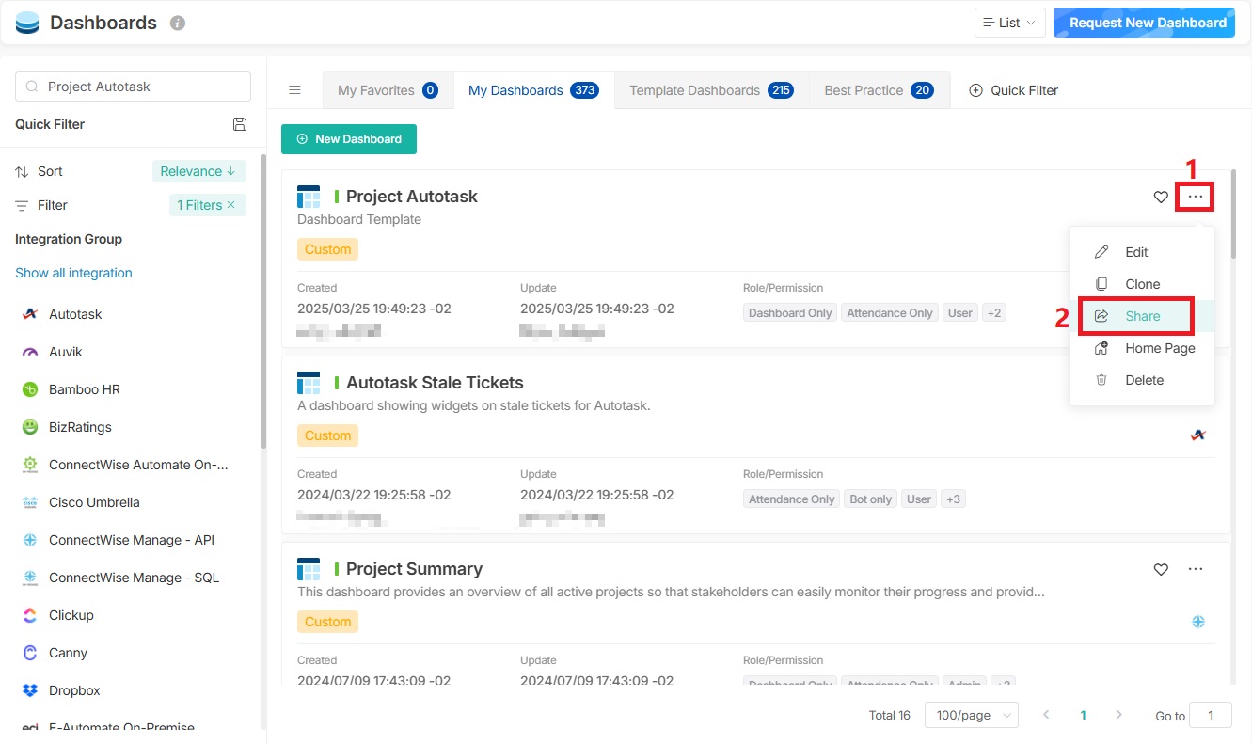Clear the 1 Filters tag
The width and height of the screenshot is (1252, 744).
(231, 205)
